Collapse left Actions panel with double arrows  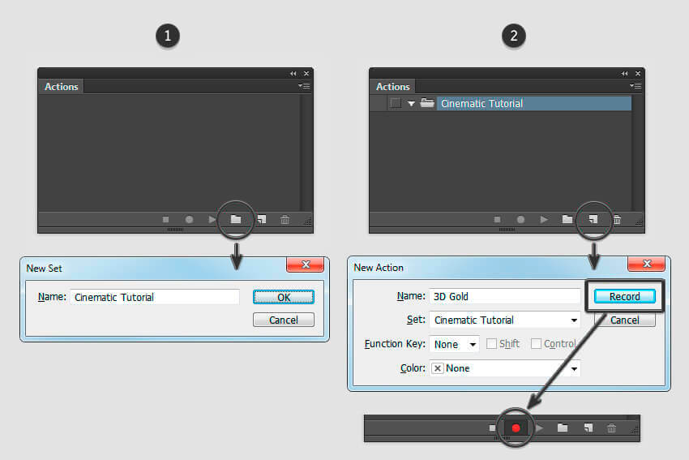pos(293,74)
